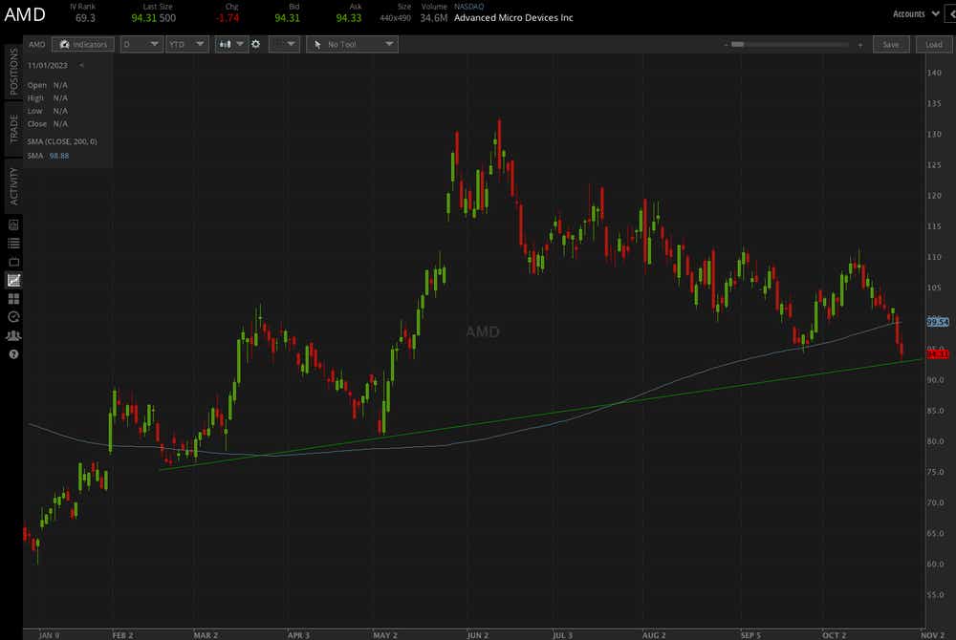Load a saved chart

point(933,45)
